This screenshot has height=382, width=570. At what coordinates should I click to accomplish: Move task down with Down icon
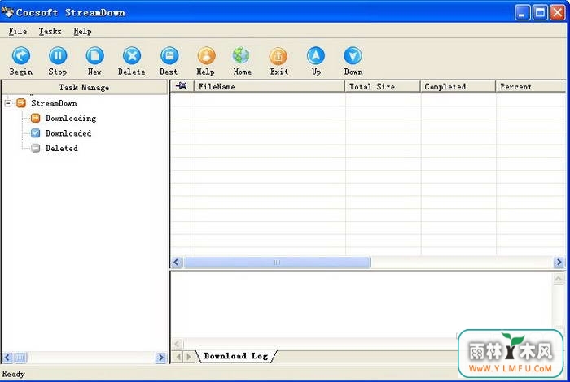point(353,56)
